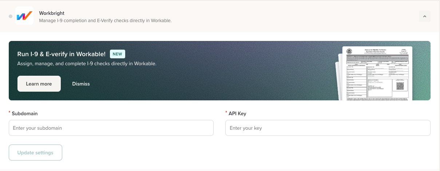Click the red asterisk next to Subdomain
This screenshot has height=171, width=440.
tap(9, 113)
